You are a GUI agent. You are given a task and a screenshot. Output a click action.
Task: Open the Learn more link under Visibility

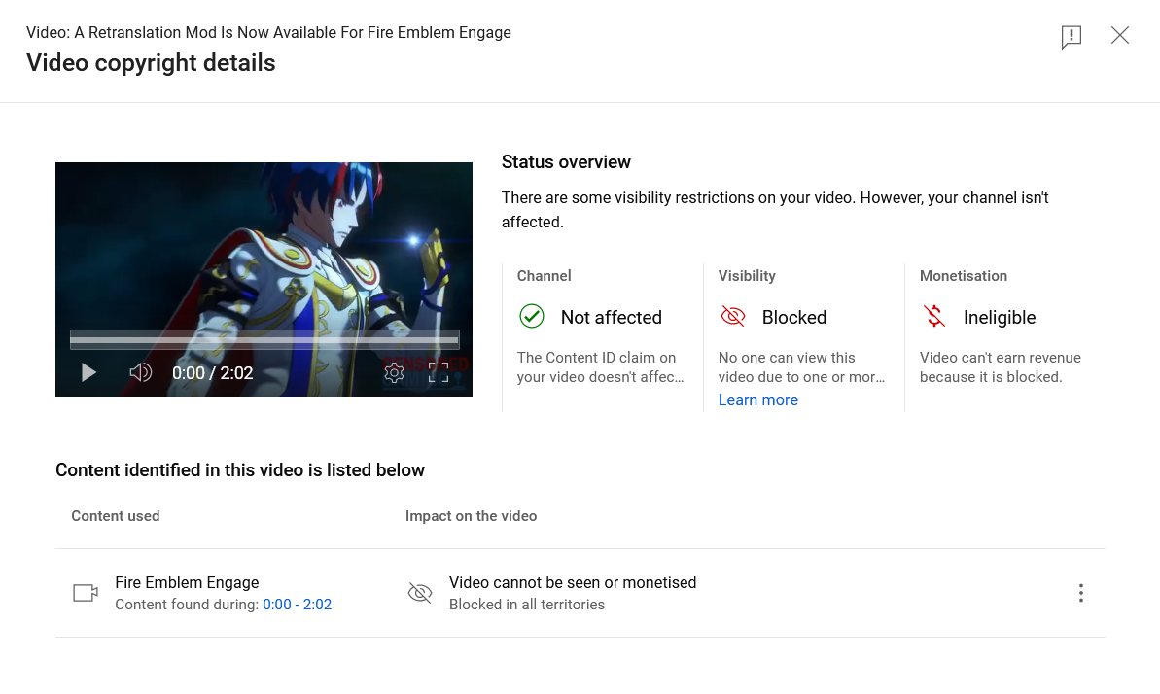[758, 399]
